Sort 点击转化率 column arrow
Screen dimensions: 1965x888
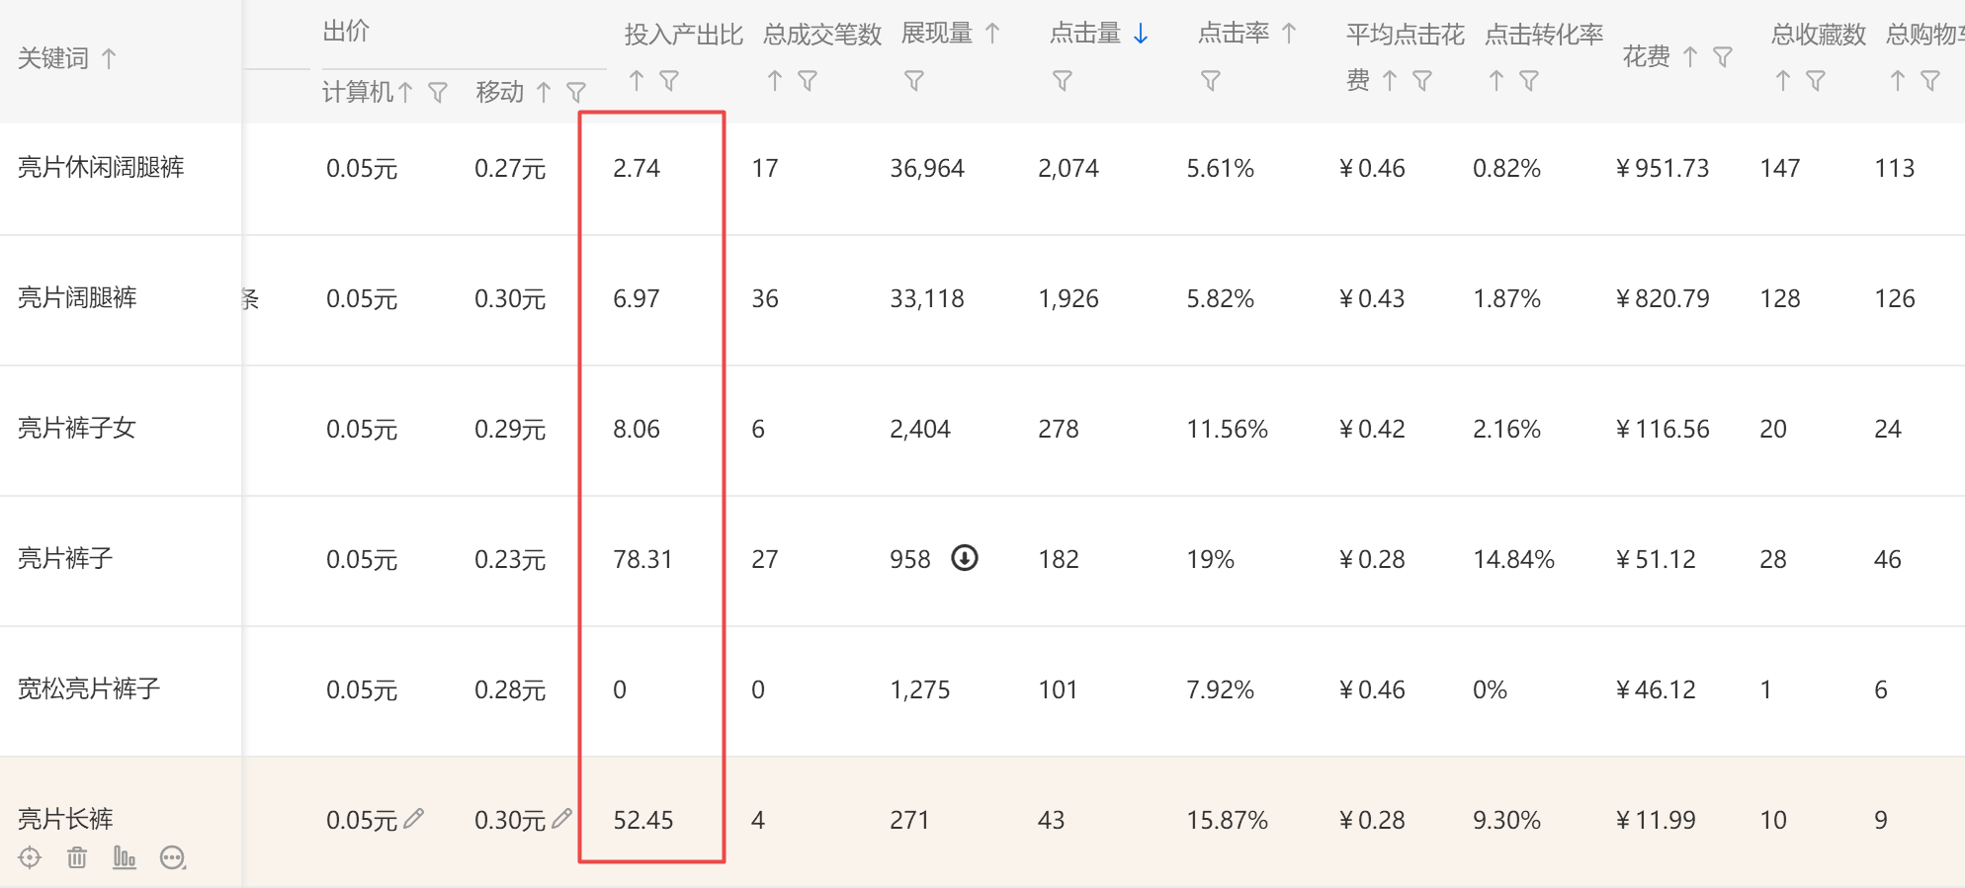tap(1496, 80)
